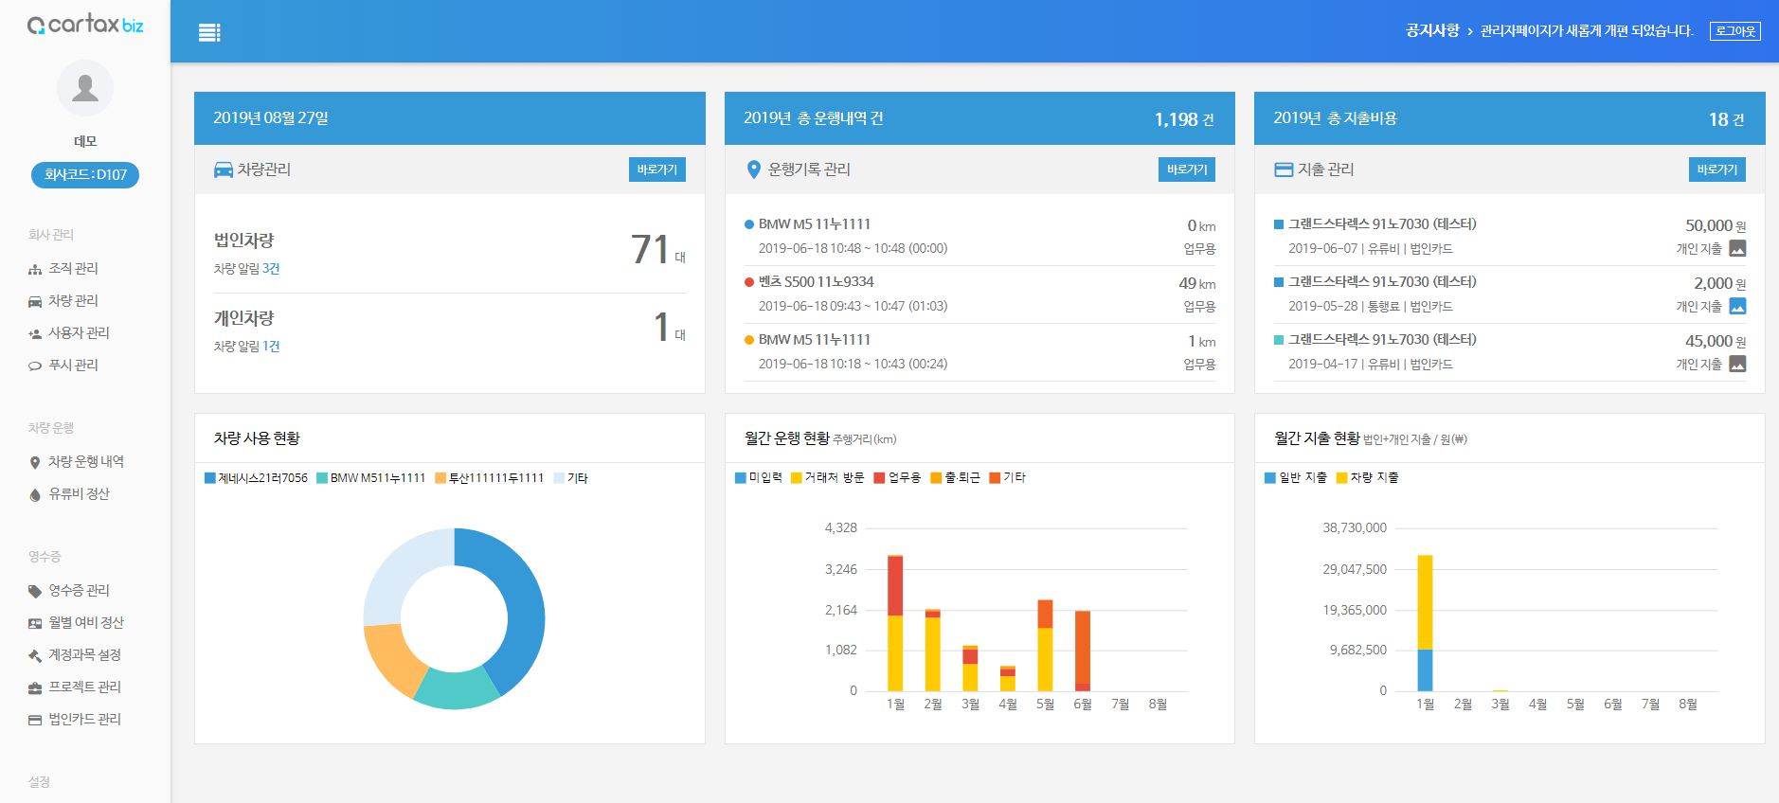Click the cartax biz logo

click(85, 25)
